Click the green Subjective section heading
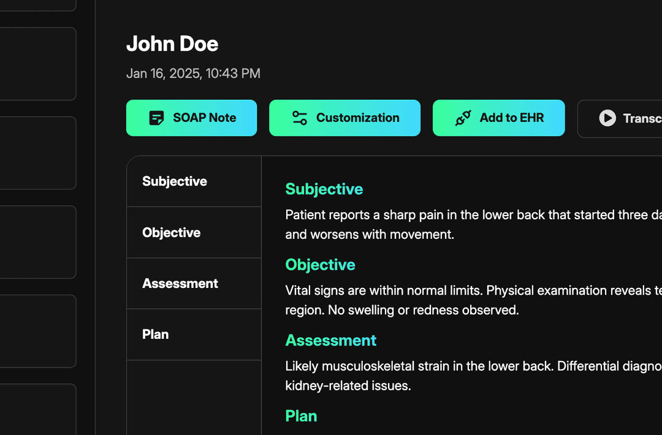This screenshot has height=435, width=662. 324,189
